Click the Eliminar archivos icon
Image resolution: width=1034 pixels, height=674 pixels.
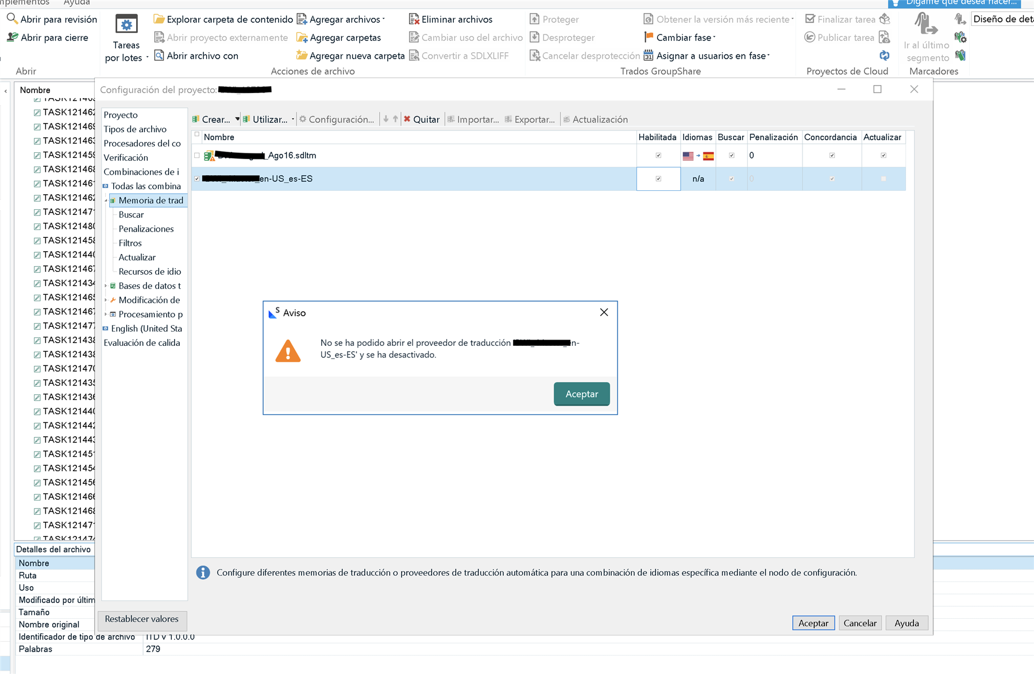tap(414, 20)
